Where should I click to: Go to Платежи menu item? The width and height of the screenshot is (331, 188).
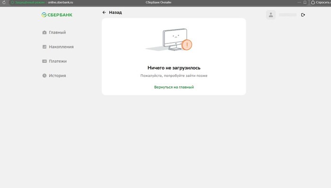point(54,61)
